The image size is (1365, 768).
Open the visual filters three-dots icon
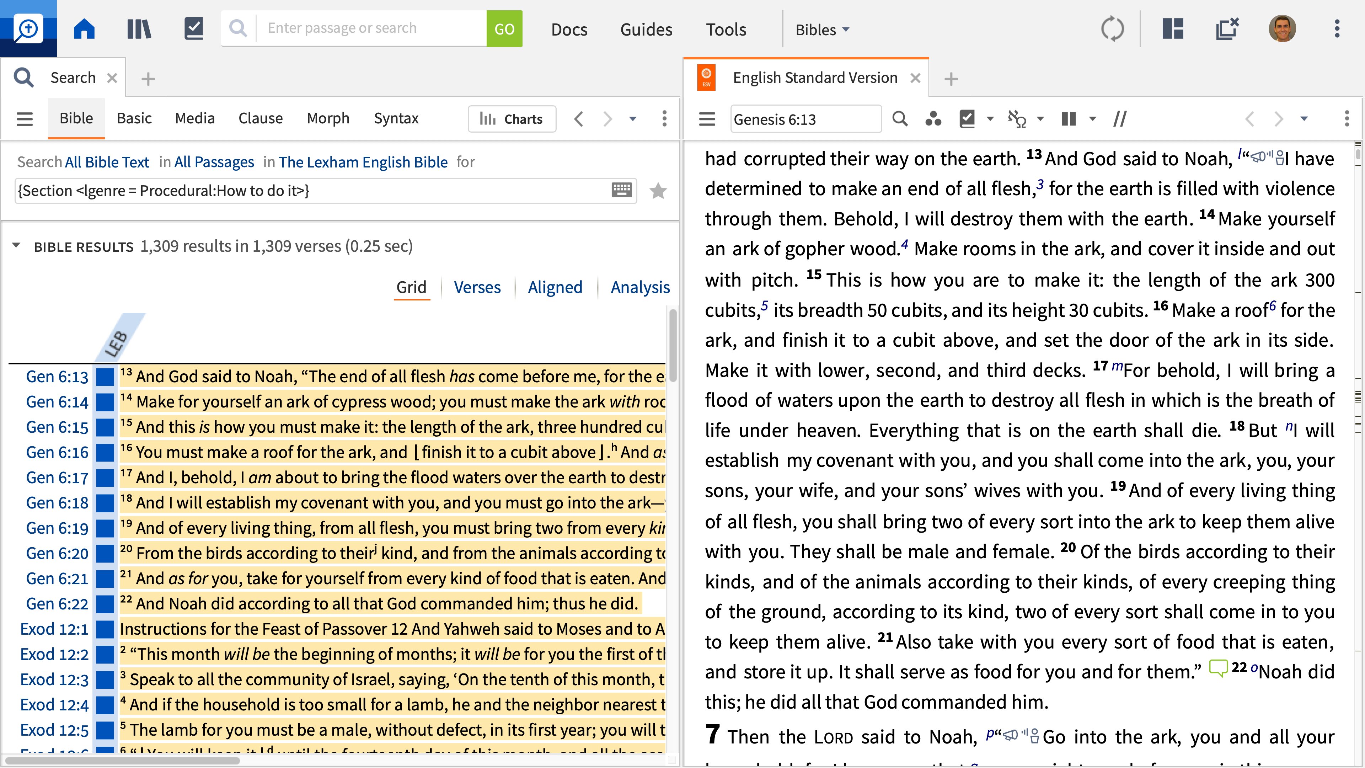pos(933,119)
